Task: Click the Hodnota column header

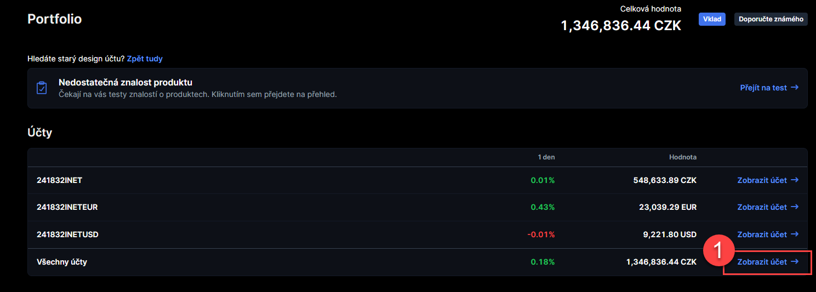Action: coord(683,157)
